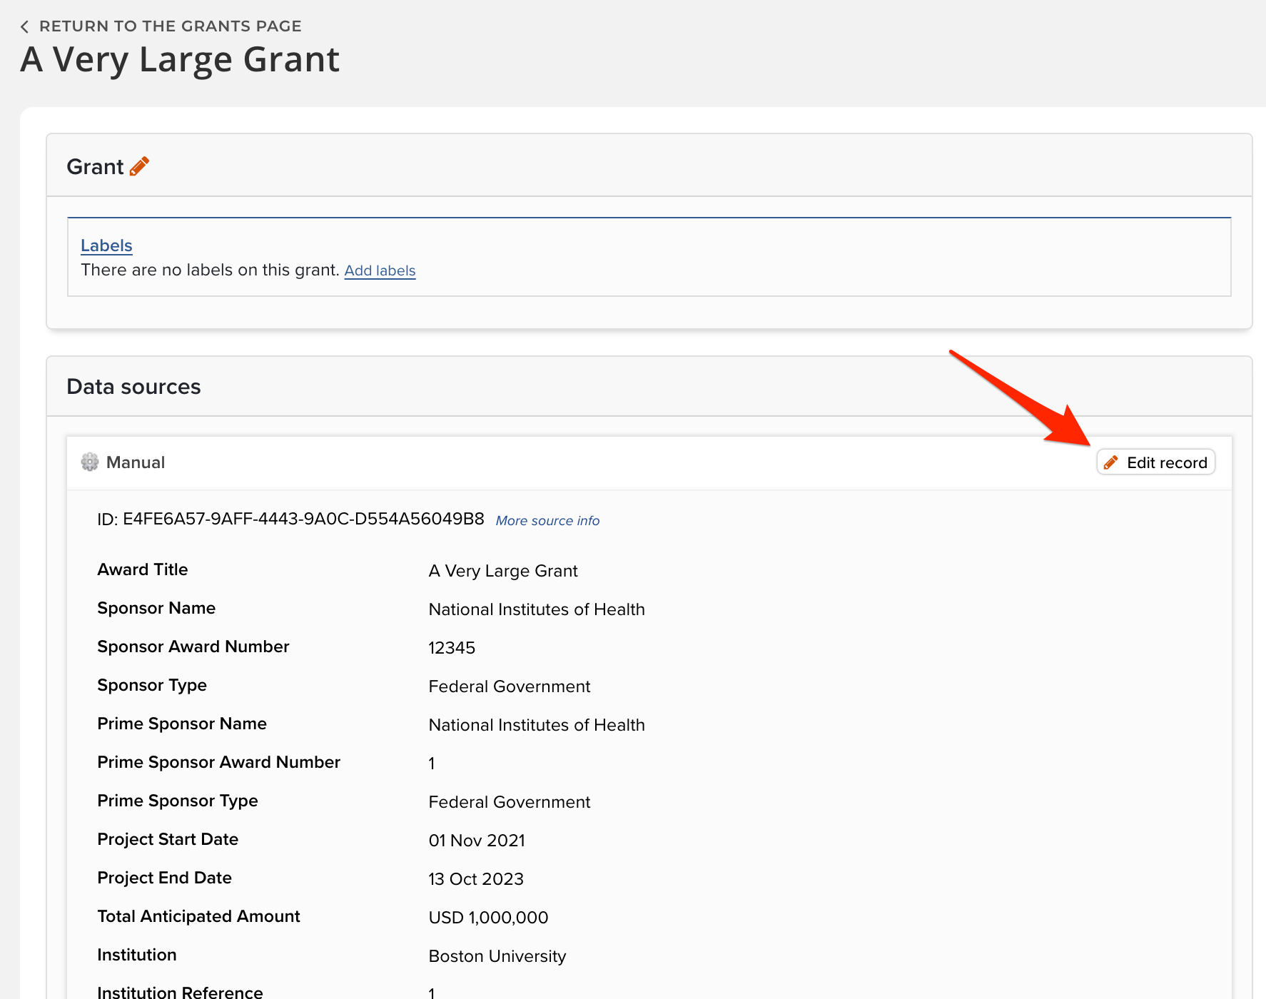
Task: Click the back chevron icon beside Return to Grants
Action: click(x=25, y=26)
